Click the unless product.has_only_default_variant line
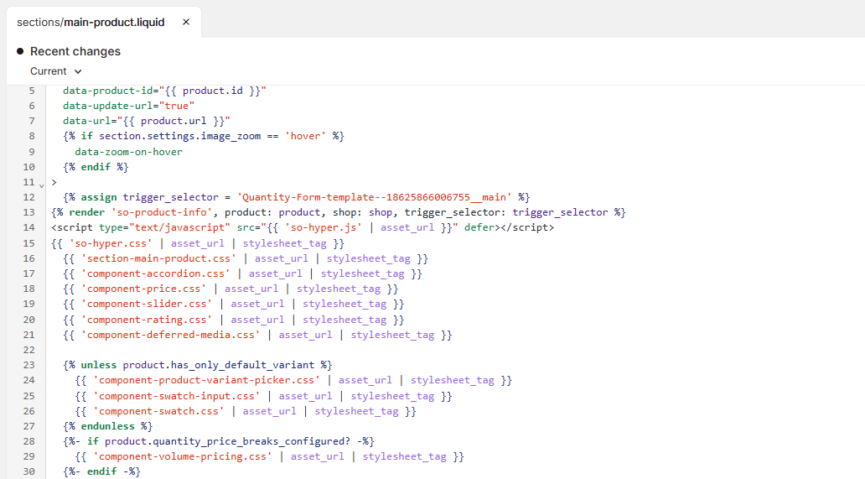 [198, 365]
